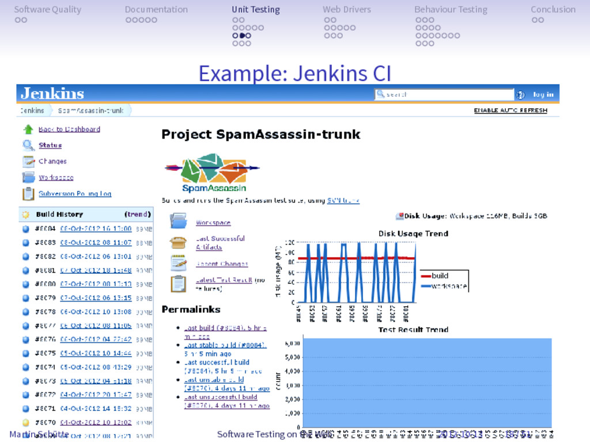Open the Subversion Polling Log link

tap(75, 193)
